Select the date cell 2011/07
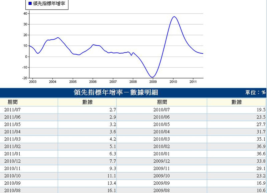 pos(12,110)
